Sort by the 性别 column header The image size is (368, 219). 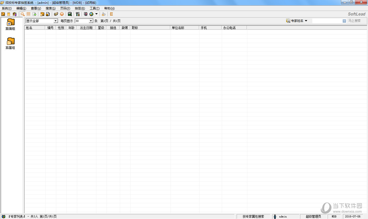pyautogui.click(x=61, y=28)
